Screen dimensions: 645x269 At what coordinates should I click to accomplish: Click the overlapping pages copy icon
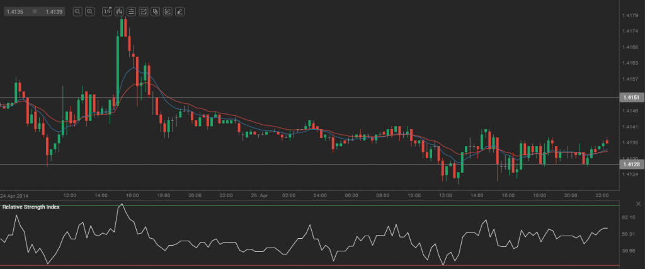point(156,11)
